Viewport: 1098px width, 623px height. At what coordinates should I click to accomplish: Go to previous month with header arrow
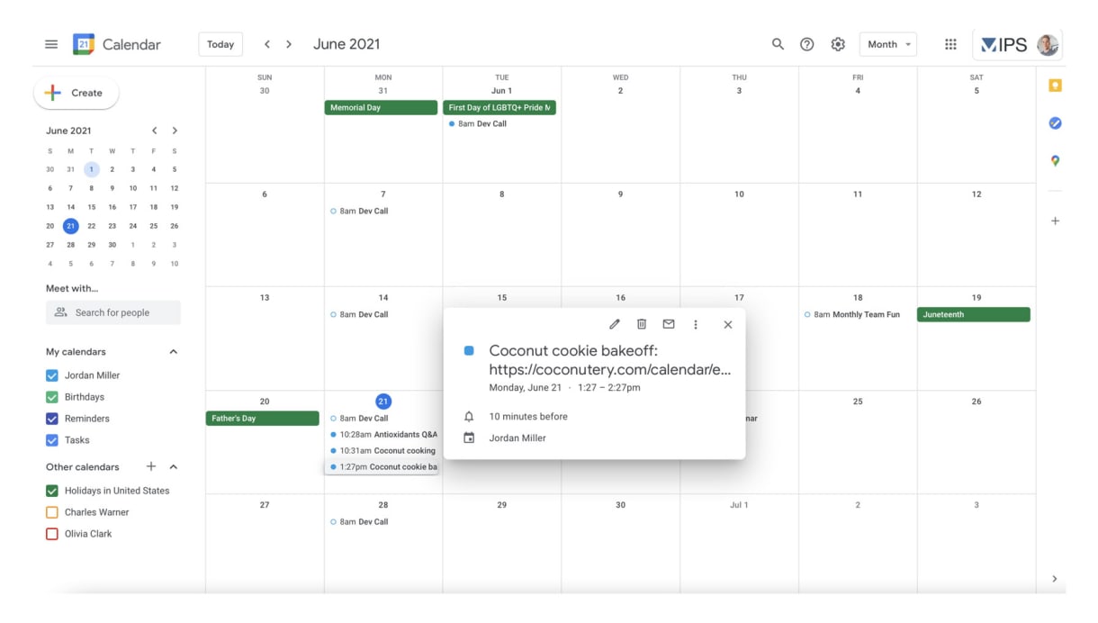point(267,44)
